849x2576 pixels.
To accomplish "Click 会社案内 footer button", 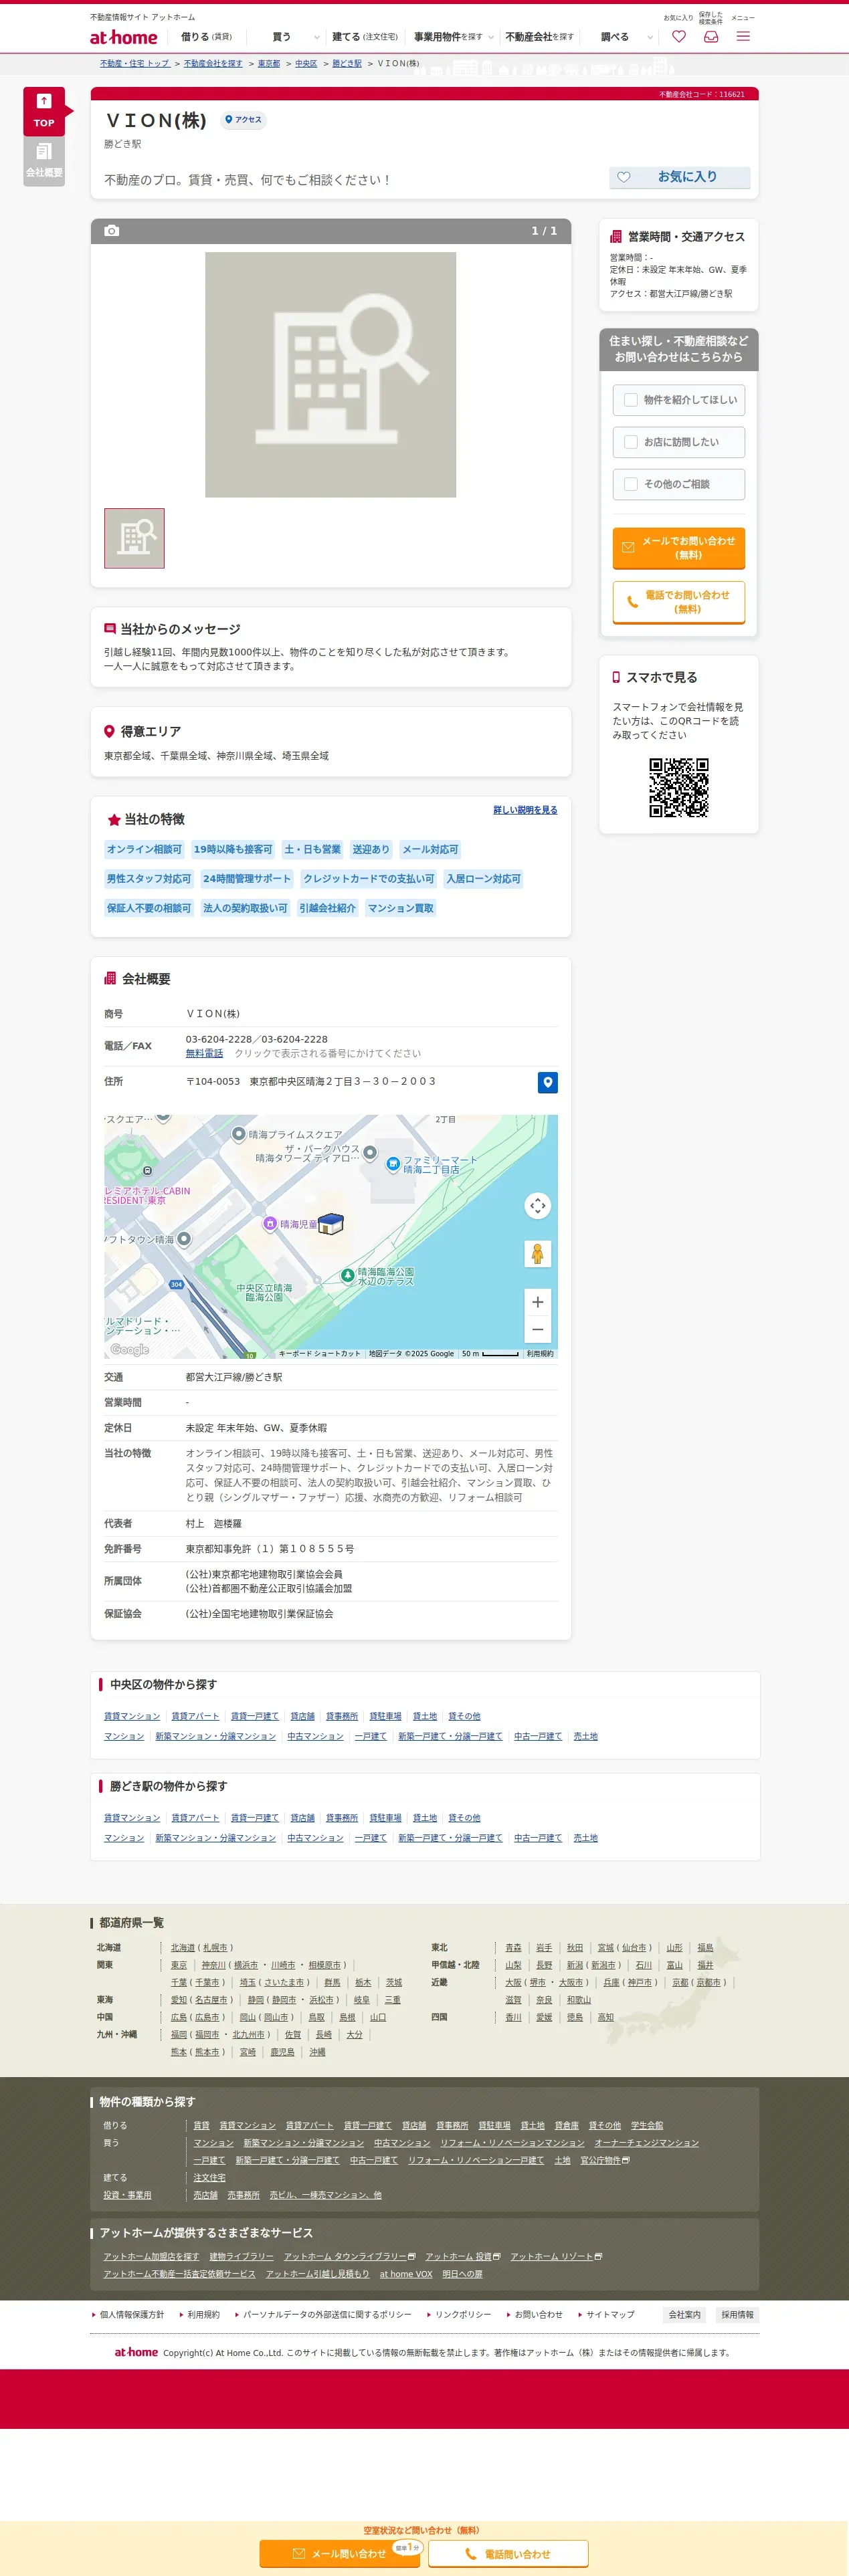I will pos(685,2314).
